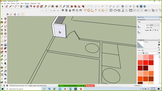Switch to Iso view icon
The image size is (162, 91).
(x=63, y=10)
